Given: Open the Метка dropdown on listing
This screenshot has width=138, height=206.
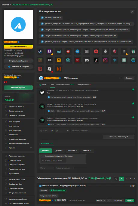Looking at the screenshot, I should pyautogui.click(x=101, y=200).
